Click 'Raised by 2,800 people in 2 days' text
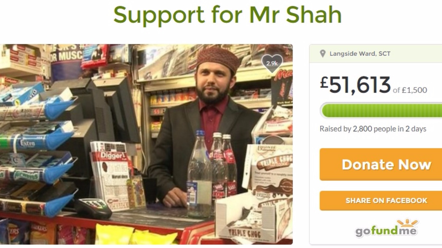 tap(373, 129)
